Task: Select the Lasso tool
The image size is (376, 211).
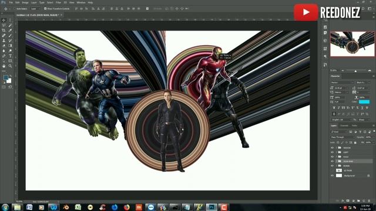Action: point(4,25)
